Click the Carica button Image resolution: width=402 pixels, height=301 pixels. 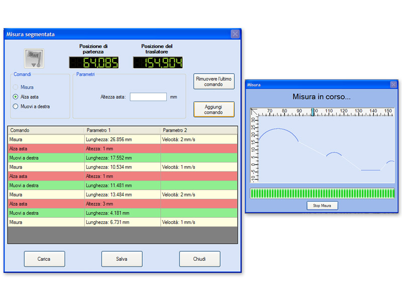tap(44, 259)
